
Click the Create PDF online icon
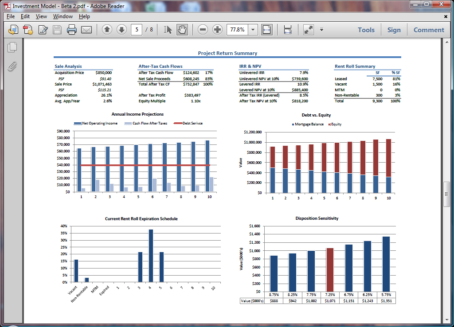click(13, 30)
